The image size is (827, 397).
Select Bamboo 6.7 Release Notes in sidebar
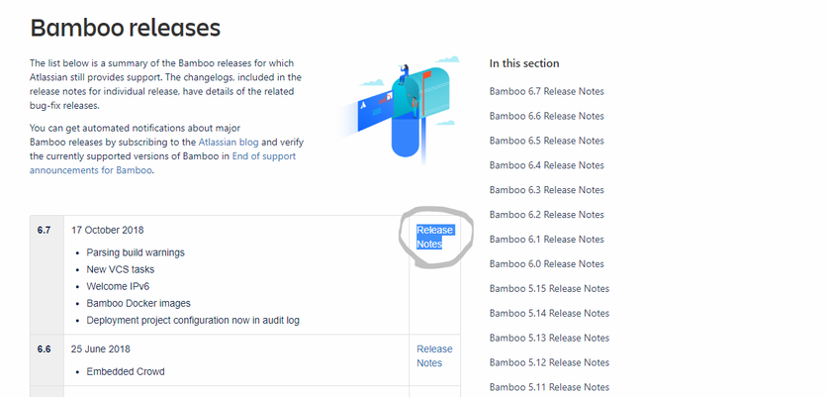click(x=546, y=91)
